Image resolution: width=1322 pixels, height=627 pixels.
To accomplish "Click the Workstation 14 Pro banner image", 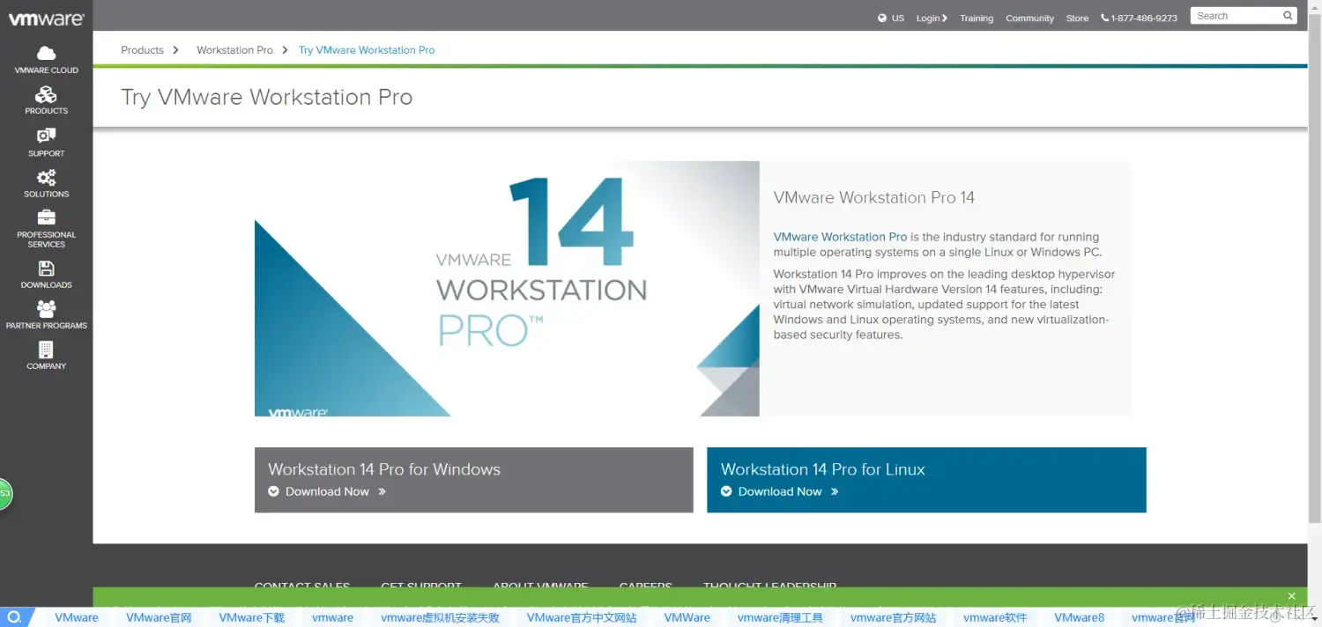I will [x=507, y=289].
